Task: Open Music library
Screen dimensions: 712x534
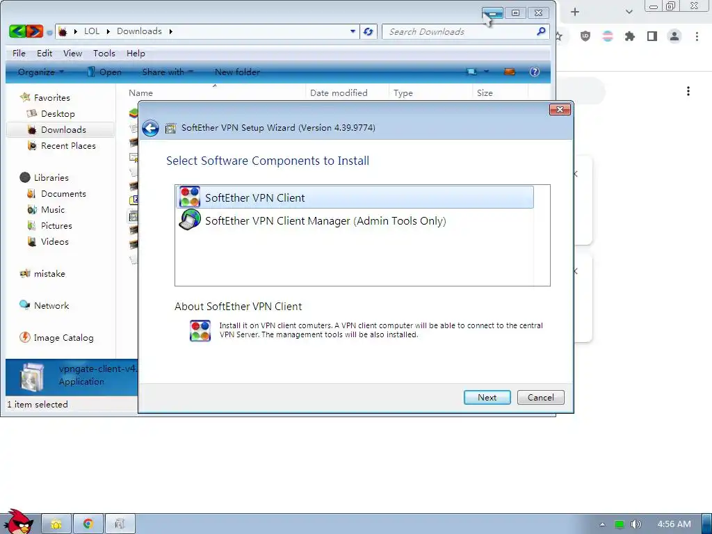Action: [x=53, y=209]
